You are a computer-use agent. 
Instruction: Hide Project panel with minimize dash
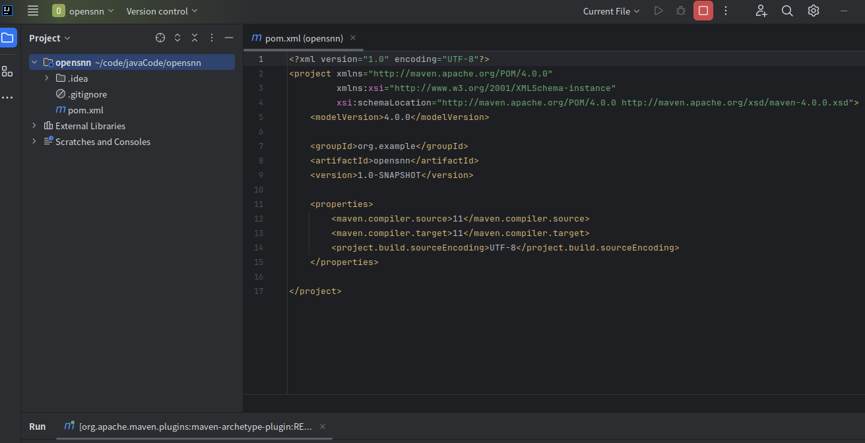tap(229, 38)
